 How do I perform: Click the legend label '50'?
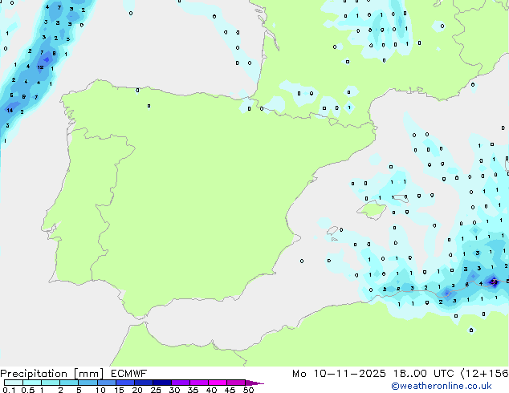click(x=249, y=390)
